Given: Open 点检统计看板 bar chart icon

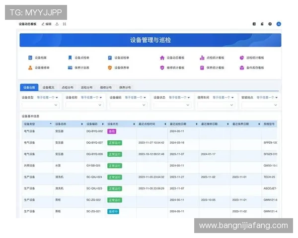Looking at the screenshot, I should [x=202, y=58].
